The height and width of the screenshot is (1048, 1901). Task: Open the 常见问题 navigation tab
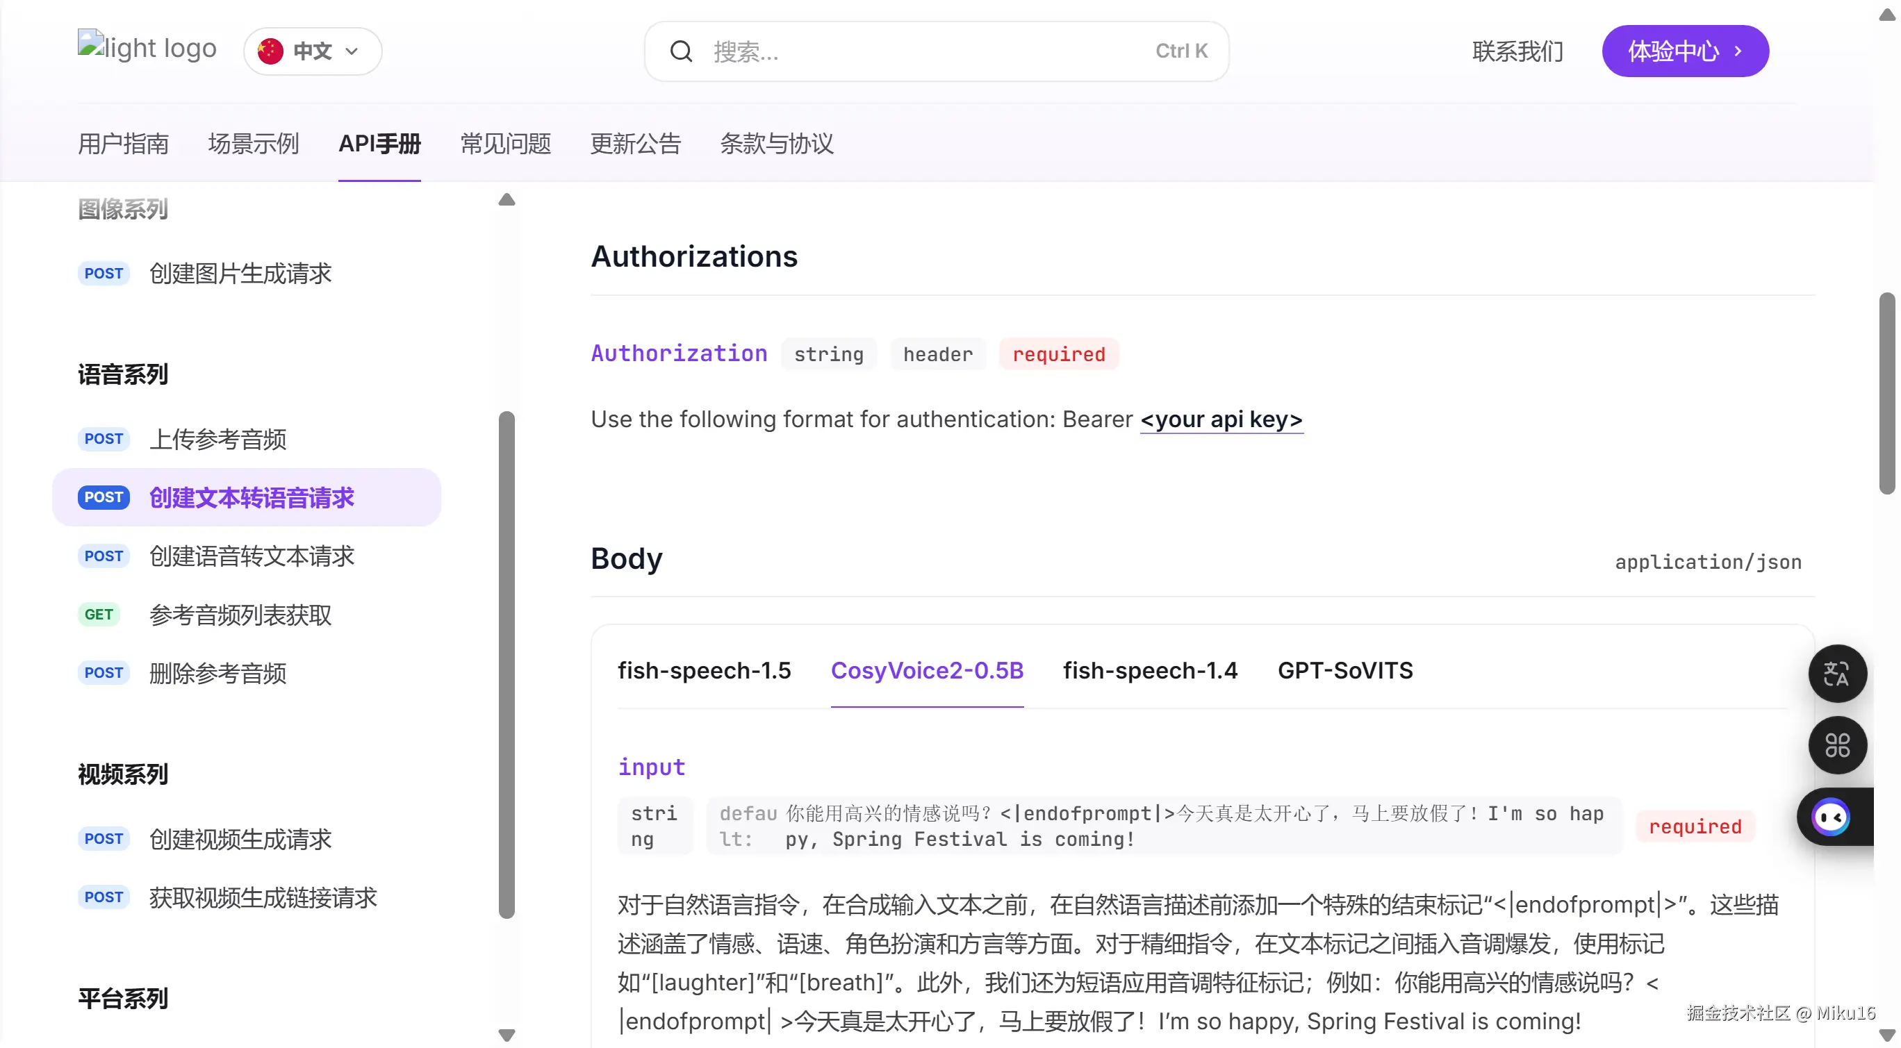(x=506, y=144)
